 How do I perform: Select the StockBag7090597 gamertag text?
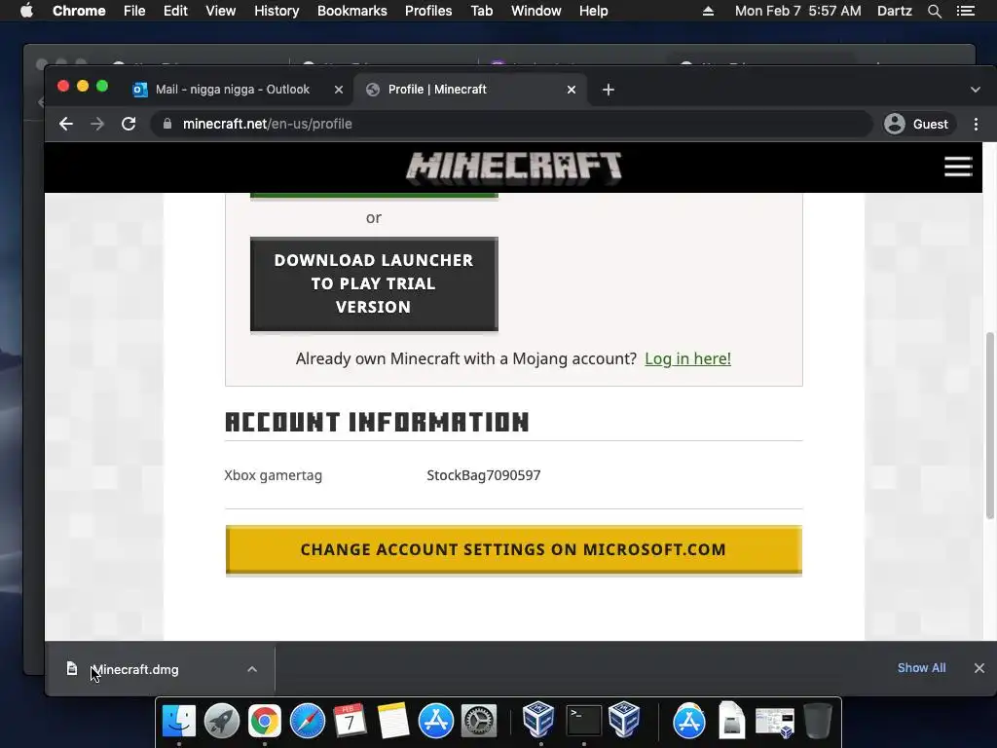(x=484, y=475)
